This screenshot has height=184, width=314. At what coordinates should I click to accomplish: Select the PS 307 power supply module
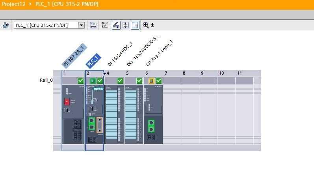[x=73, y=115]
